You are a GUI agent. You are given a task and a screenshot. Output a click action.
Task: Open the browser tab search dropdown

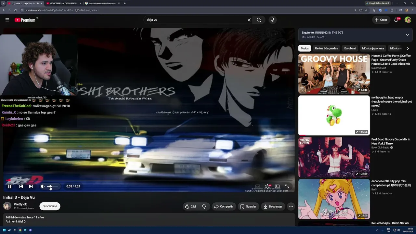coord(3,3)
